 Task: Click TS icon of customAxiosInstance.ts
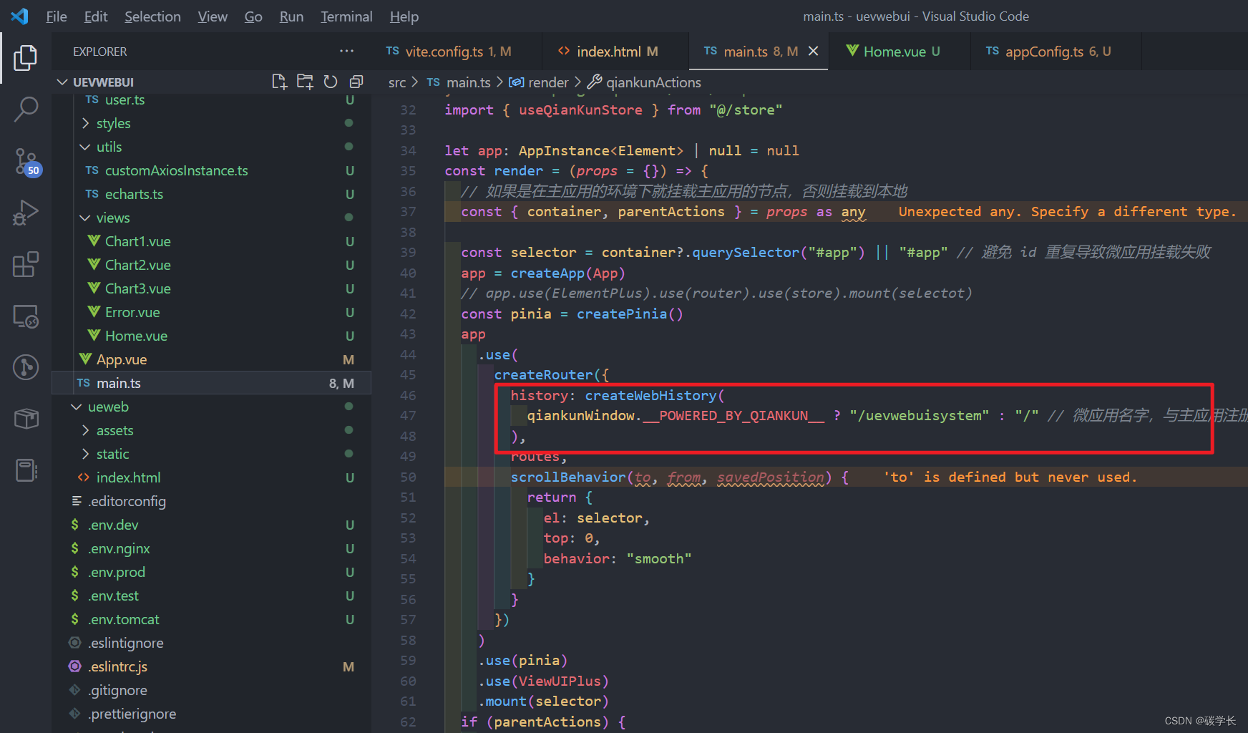[92, 170]
